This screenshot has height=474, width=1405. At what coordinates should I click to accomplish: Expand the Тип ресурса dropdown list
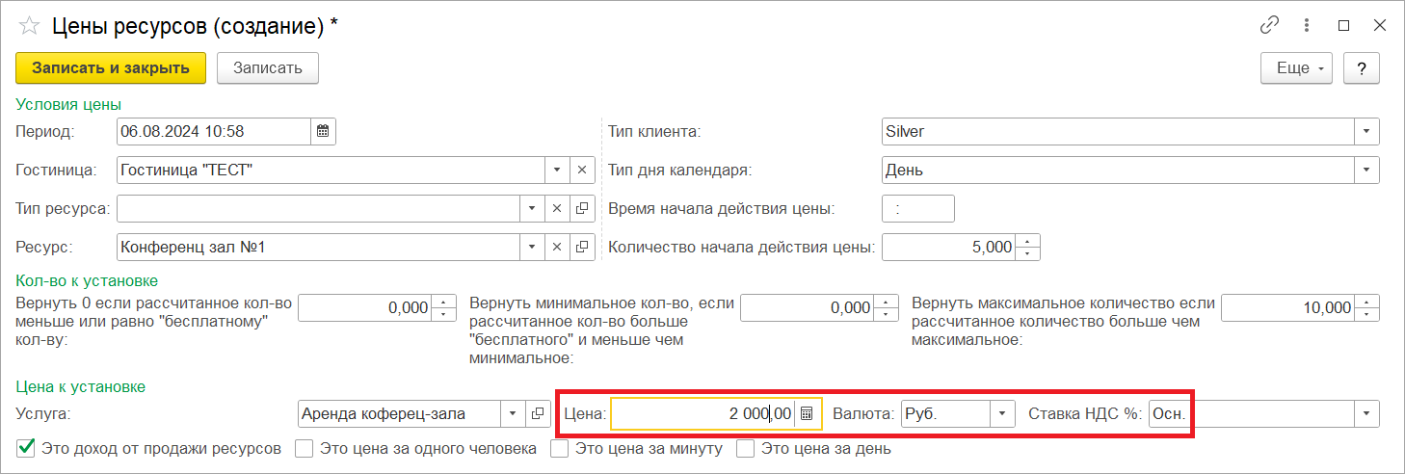tap(532, 208)
